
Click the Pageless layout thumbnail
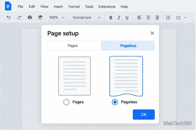click(126, 76)
